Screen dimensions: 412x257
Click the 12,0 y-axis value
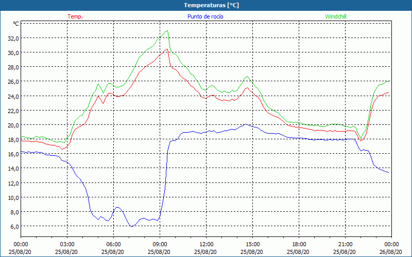pos(13,183)
